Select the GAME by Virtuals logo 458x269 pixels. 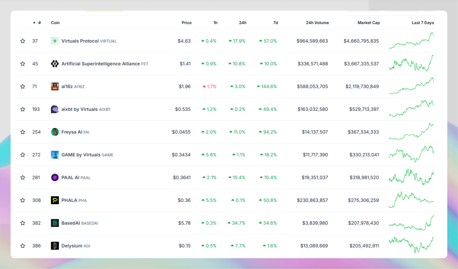[x=54, y=155]
